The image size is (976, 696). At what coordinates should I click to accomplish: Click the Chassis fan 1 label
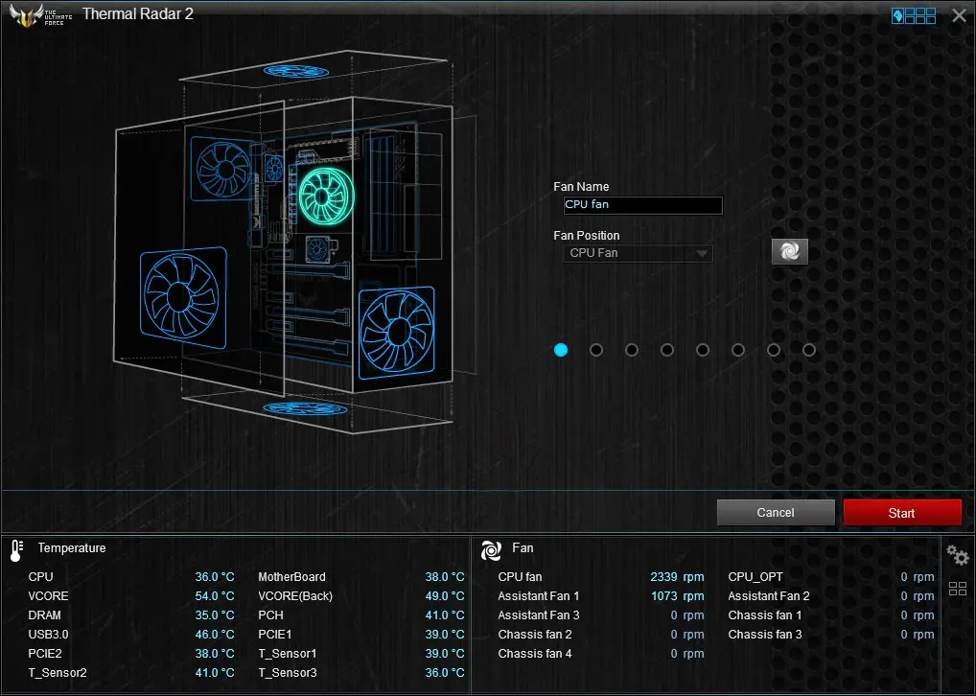click(x=765, y=615)
